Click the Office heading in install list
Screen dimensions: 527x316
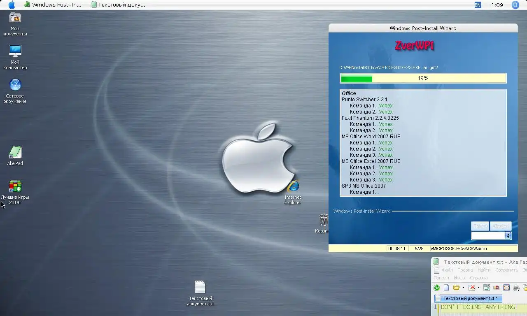349,93
